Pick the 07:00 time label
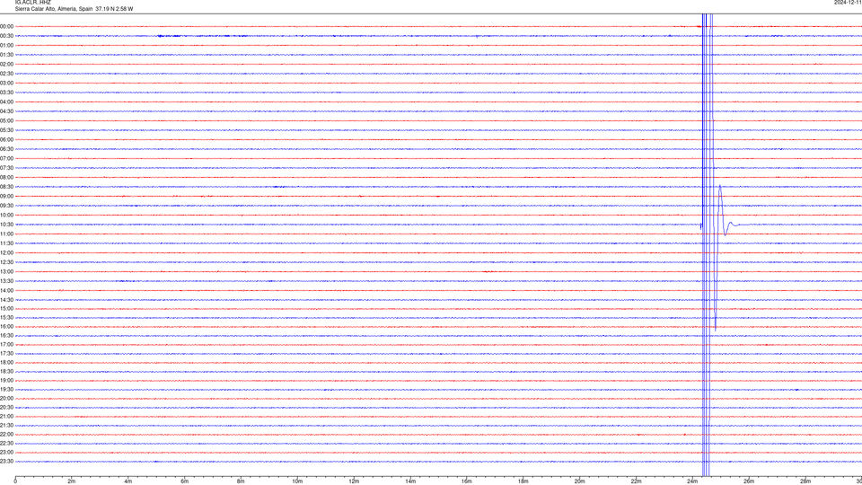The image size is (862, 485). [x=6, y=158]
